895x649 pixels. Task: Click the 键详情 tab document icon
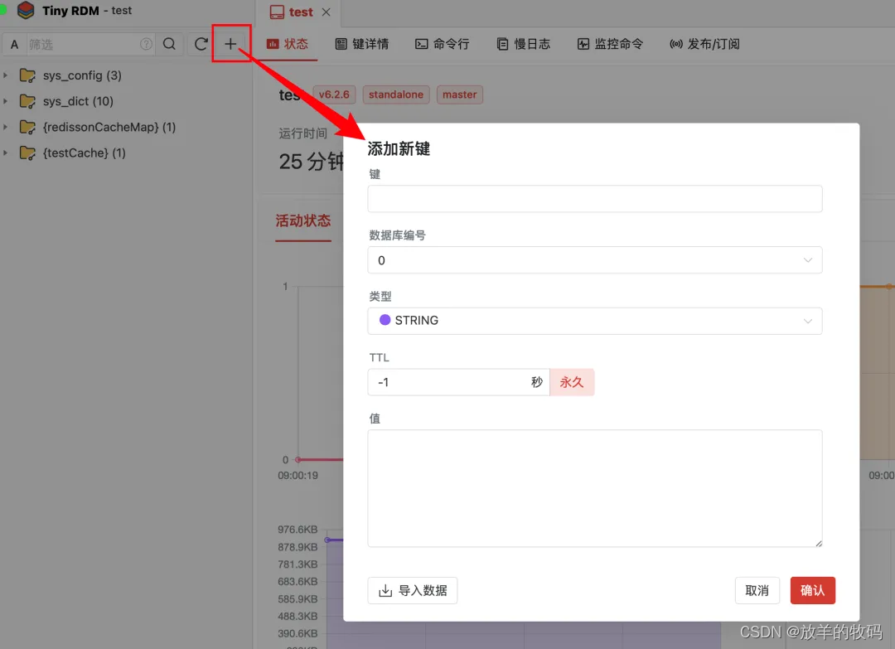(341, 44)
